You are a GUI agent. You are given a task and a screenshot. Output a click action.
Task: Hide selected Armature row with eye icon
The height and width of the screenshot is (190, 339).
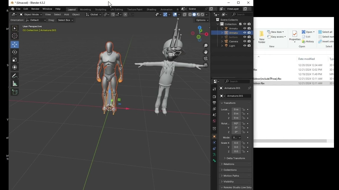pos(245,33)
